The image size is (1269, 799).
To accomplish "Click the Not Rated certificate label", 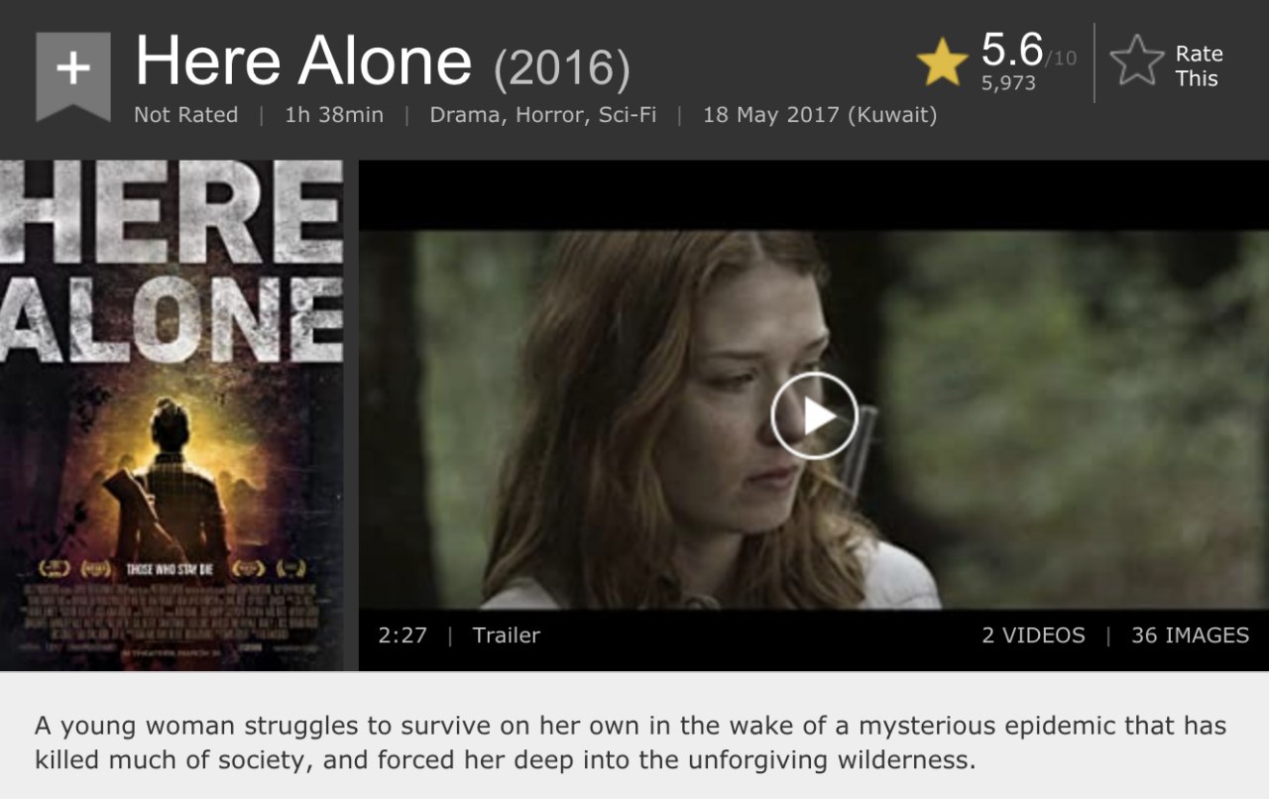I will (186, 115).
